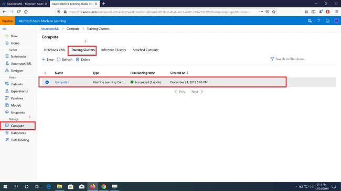Click the New plus icon in sidebar
Image resolution: width=341 pixels, height=191 pixels.
tap(7, 36)
